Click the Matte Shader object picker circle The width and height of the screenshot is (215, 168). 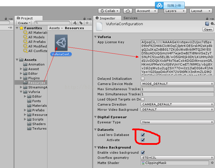coord(212,163)
